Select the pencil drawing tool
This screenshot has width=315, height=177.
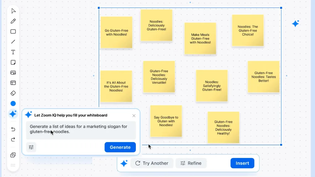click(x=13, y=21)
